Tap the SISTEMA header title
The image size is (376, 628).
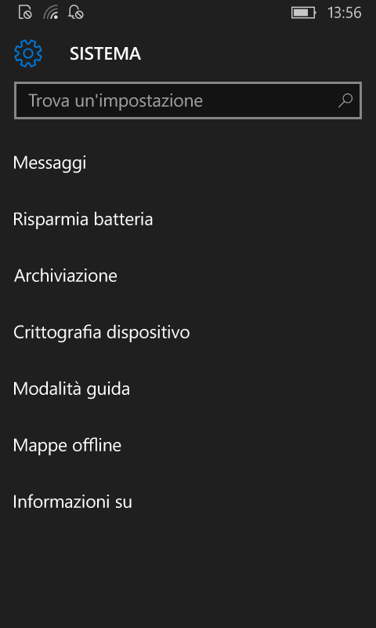[x=106, y=53]
